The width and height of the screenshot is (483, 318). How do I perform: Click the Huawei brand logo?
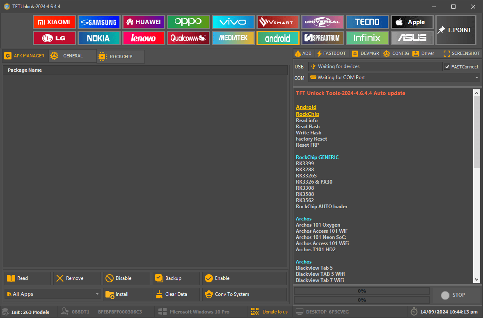(x=144, y=22)
